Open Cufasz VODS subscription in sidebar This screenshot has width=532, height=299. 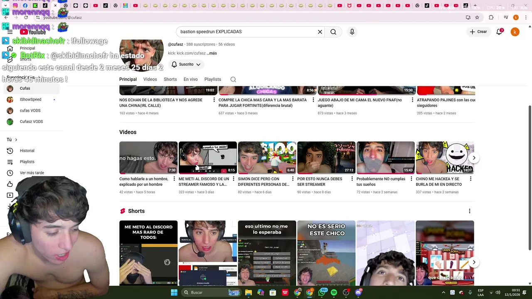tap(31, 122)
